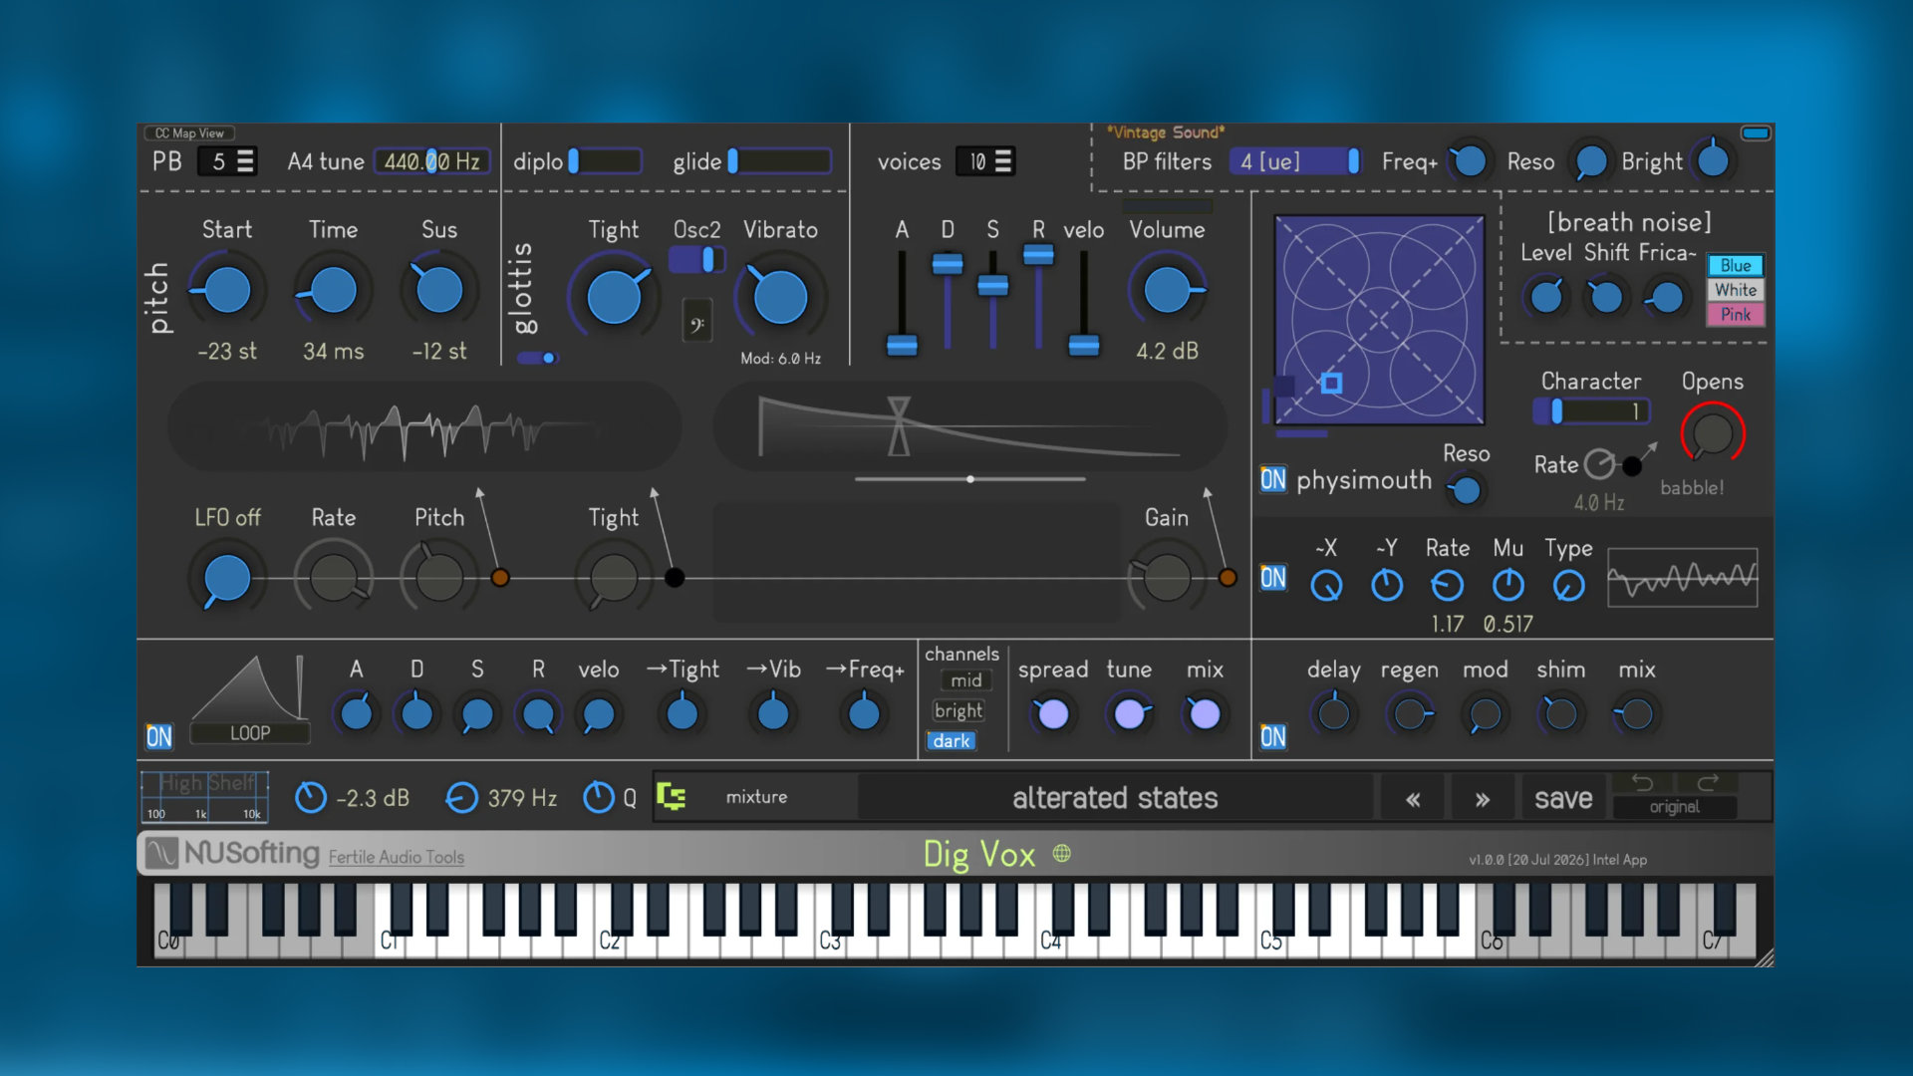The height and width of the screenshot is (1076, 1913).
Task: Toggle ON button for the delay section
Action: 1273,736
